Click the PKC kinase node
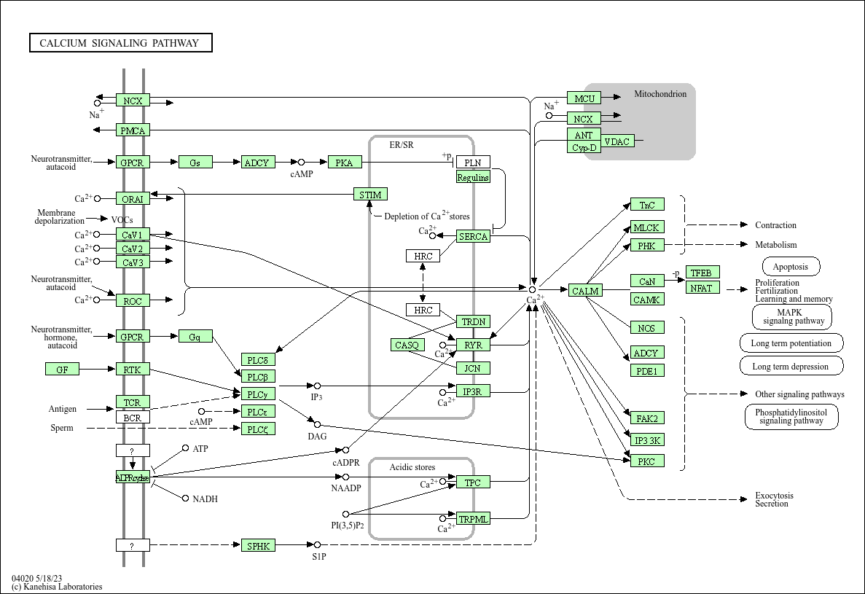Viewport: 865px width, 594px height. click(646, 461)
